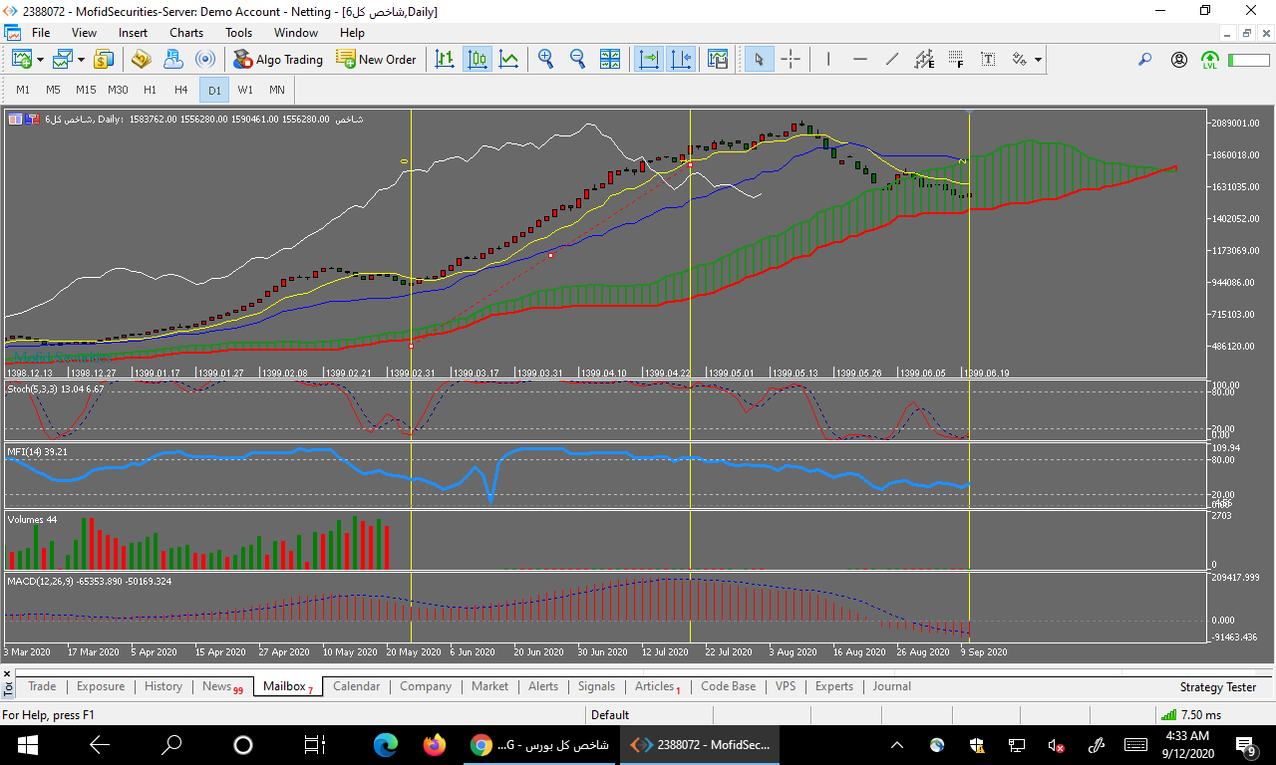Click the New Chart toolbar icon
The width and height of the screenshot is (1276, 765).
tap(21, 60)
